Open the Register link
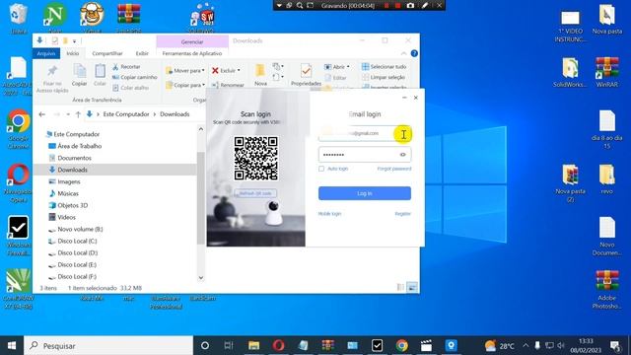The height and width of the screenshot is (355, 631). pyautogui.click(x=403, y=214)
